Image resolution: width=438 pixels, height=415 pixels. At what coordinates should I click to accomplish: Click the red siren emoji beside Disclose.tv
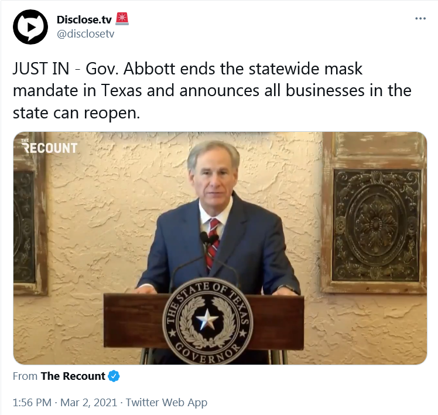tap(122, 19)
